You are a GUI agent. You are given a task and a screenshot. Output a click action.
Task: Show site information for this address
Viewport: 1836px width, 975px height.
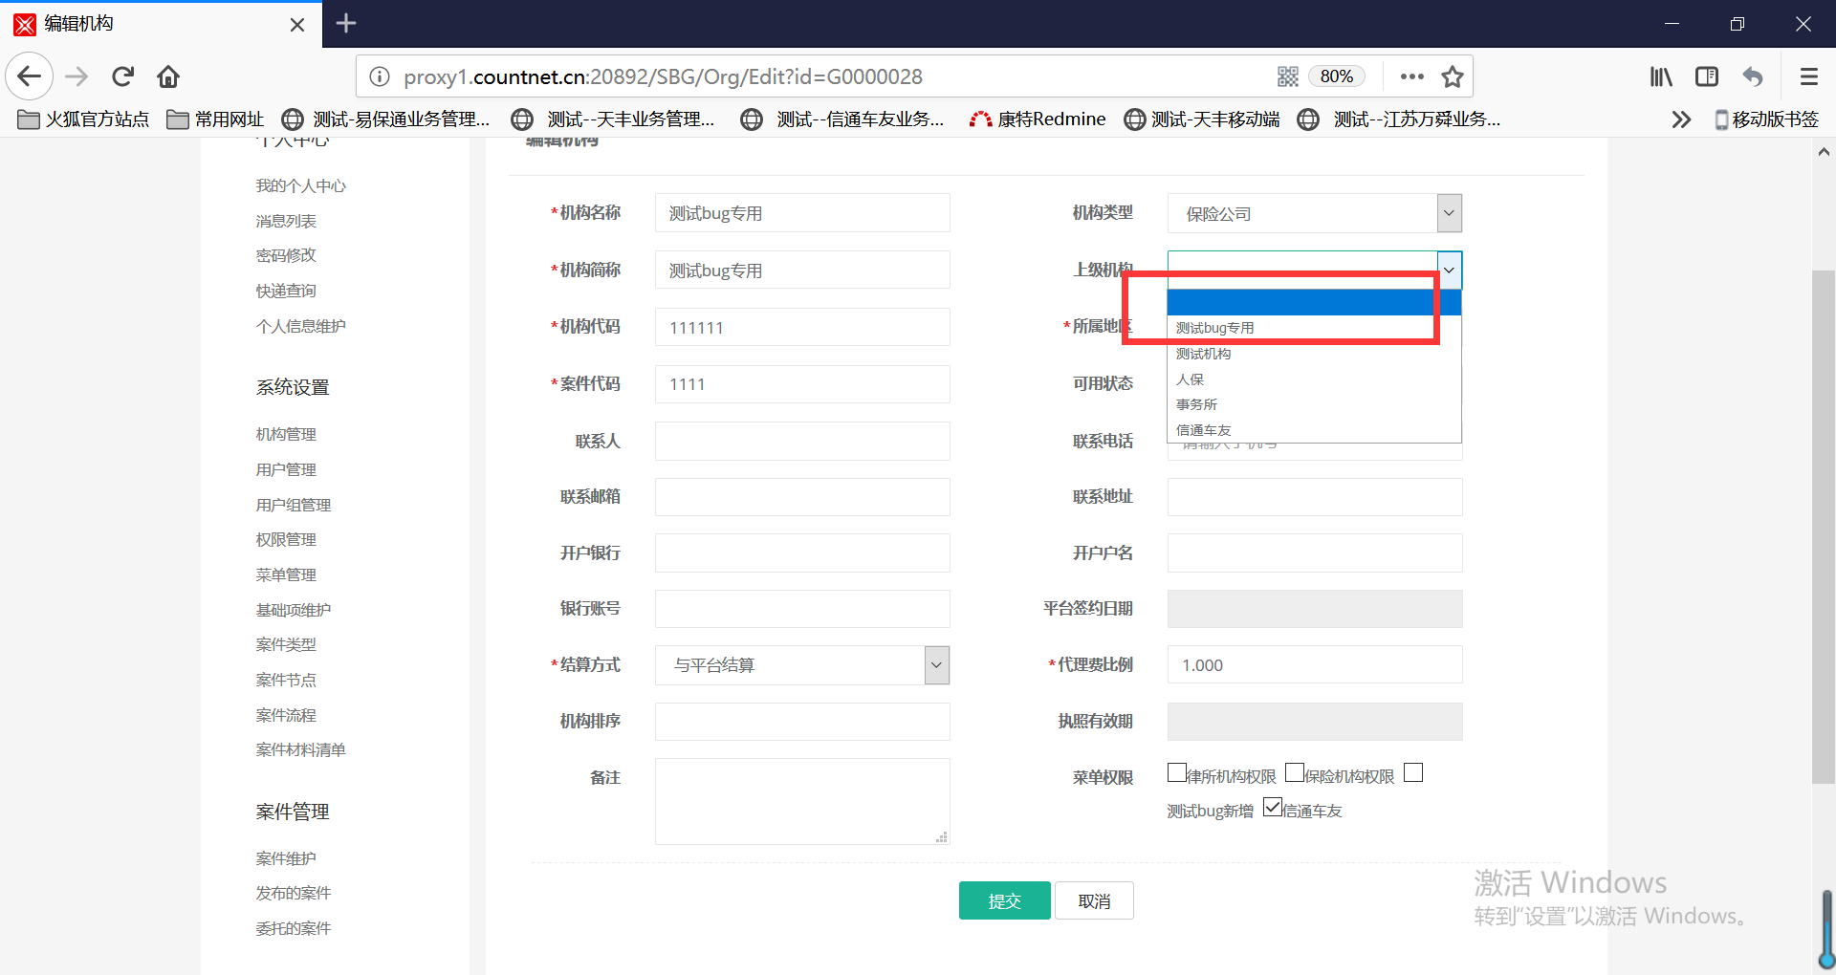click(x=380, y=76)
